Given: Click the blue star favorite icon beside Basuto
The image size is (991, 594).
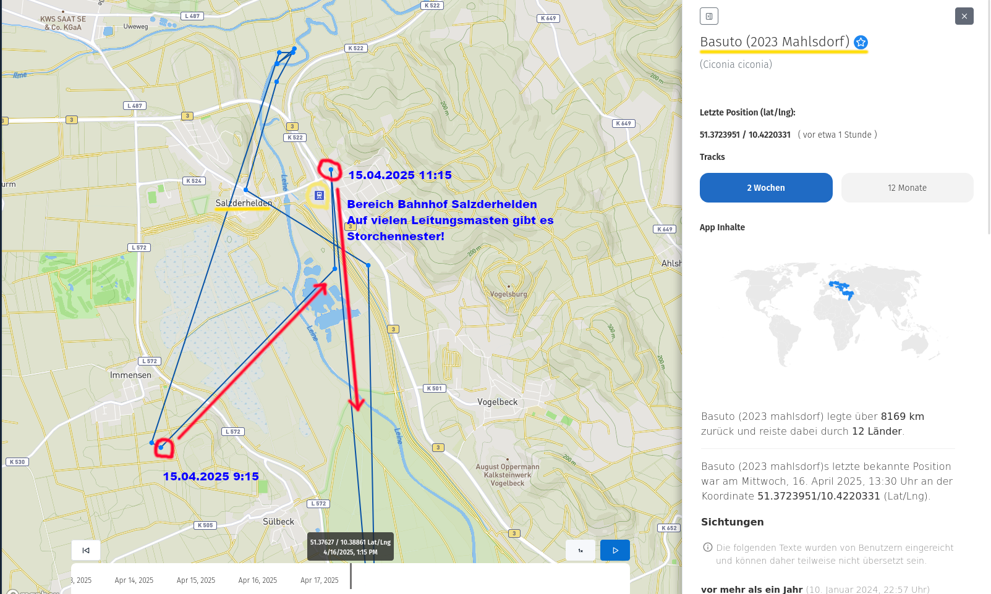Looking at the screenshot, I should pyautogui.click(x=861, y=42).
